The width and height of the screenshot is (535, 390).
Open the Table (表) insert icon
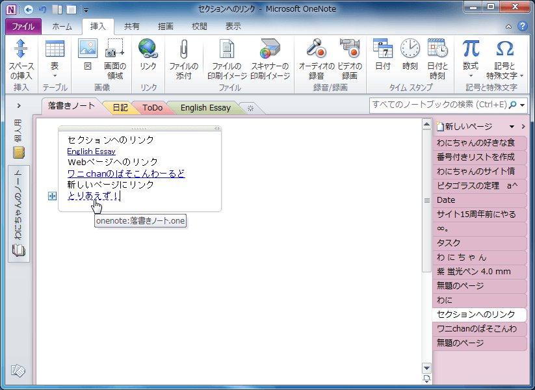pos(55,49)
